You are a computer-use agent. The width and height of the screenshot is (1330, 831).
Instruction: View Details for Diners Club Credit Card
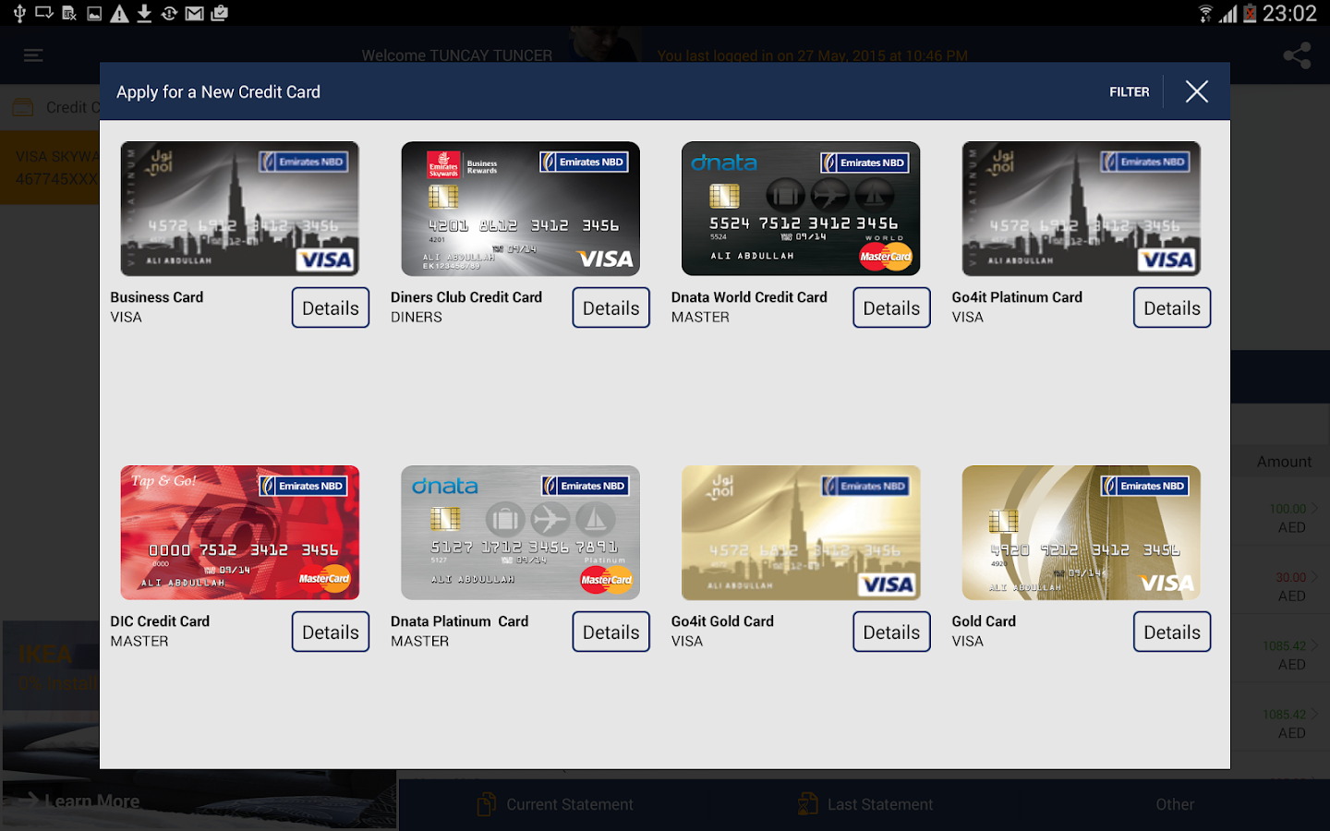611,307
